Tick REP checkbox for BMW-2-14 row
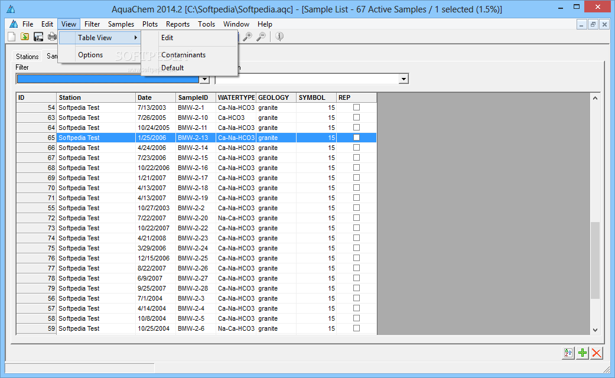 coord(356,148)
